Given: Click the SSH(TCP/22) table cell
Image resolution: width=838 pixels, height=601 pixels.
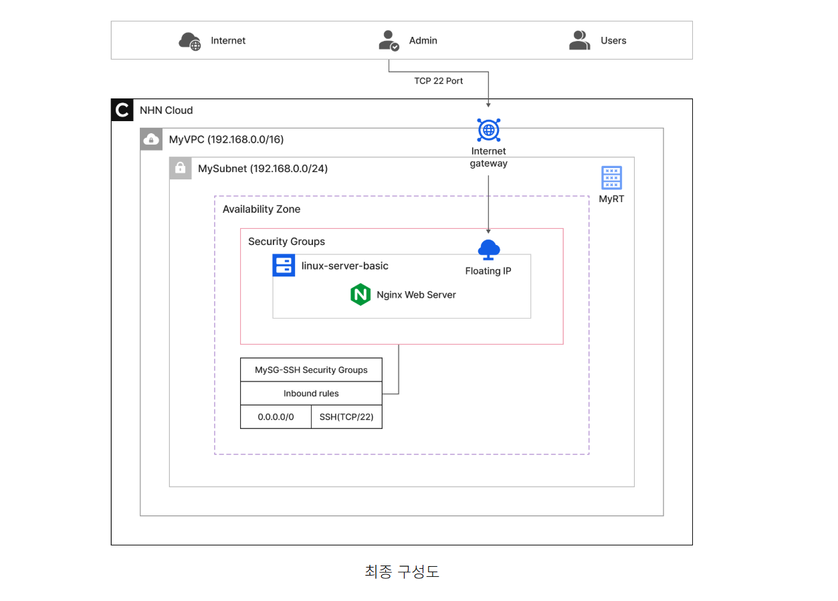Looking at the screenshot, I should [x=346, y=417].
